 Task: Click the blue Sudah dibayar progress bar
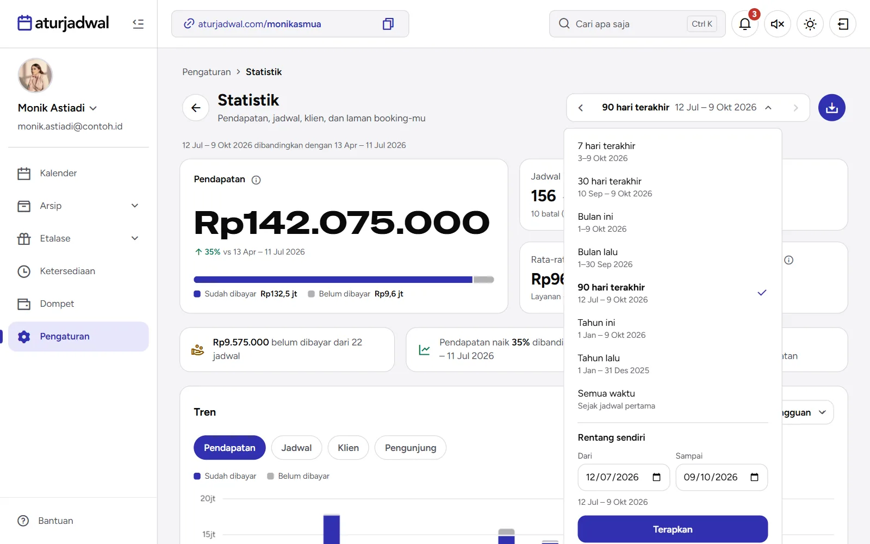click(333, 280)
